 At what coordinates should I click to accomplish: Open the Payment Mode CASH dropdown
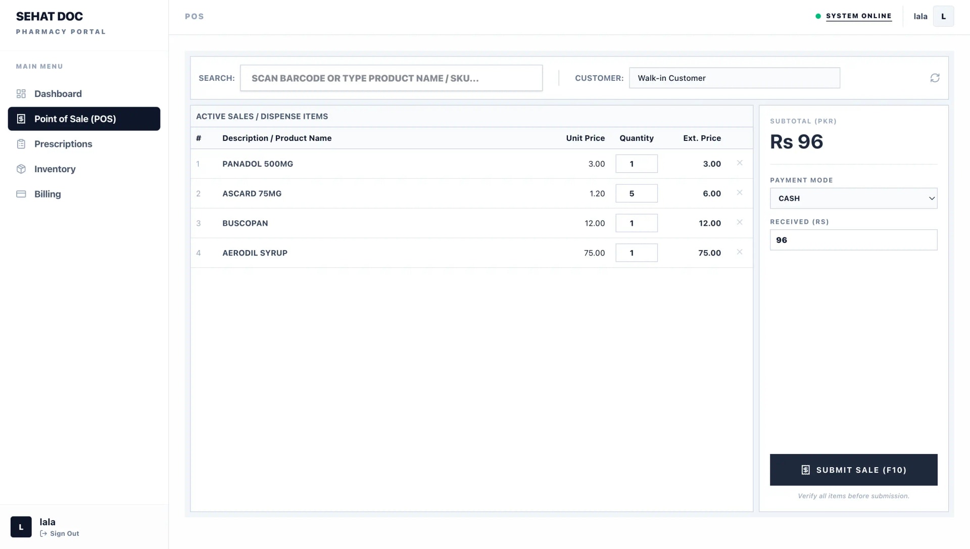853,198
